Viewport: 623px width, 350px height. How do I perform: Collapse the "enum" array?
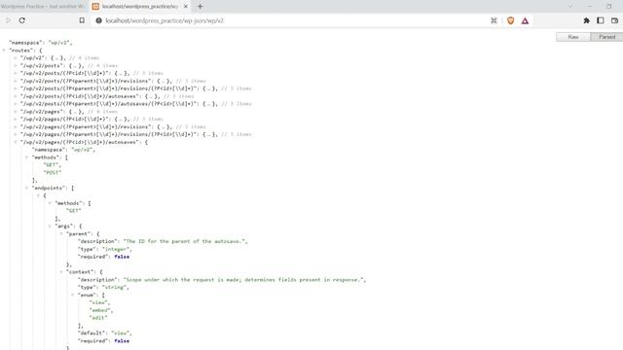pos(73,295)
